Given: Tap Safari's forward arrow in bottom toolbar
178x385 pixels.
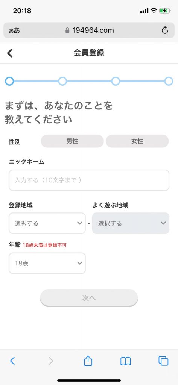Looking at the screenshot, I should pyautogui.click(x=51, y=361).
